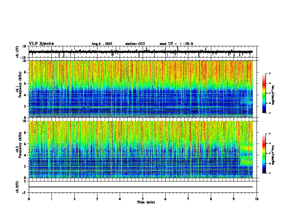The height and width of the screenshot is (223, 289).
Task: Click the time axis tick label "1"
Action: (x=52, y=199)
